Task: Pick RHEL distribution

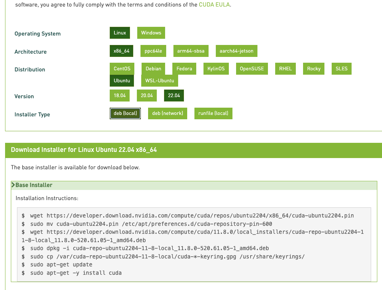Action: (285, 69)
